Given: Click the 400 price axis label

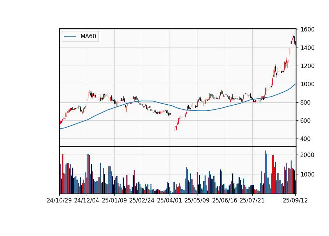Looking at the screenshot, I should tap(305, 139).
